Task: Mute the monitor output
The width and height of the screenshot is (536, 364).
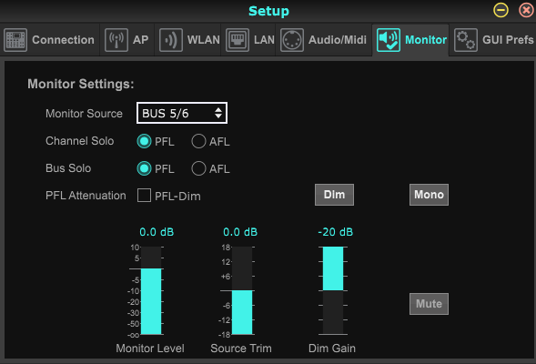Action: 429,304
